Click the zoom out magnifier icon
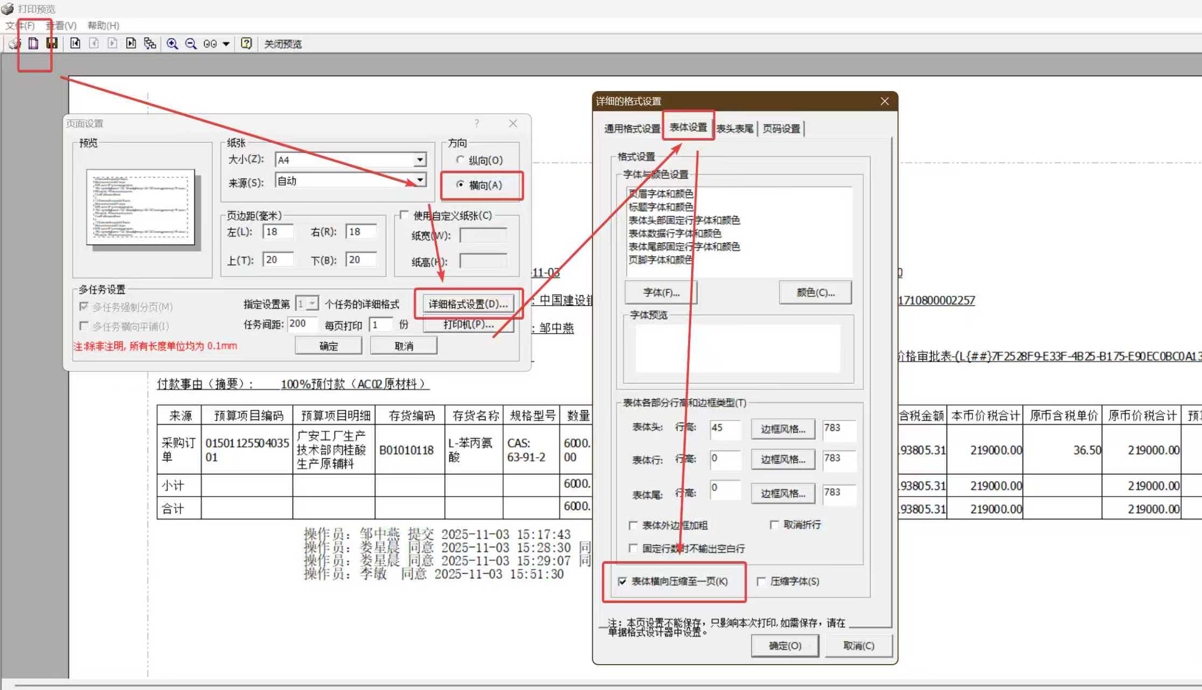Image resolution: width=1202 pixels, height=690 pixels. (x=191, y=44)
